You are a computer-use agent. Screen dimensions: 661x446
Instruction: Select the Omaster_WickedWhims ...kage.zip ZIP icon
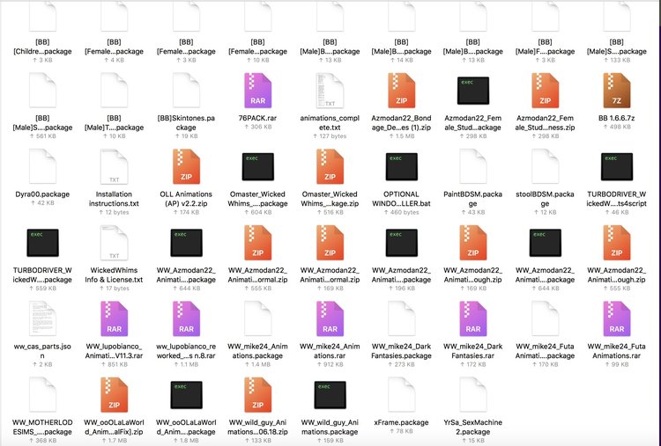tap(330, 166)
